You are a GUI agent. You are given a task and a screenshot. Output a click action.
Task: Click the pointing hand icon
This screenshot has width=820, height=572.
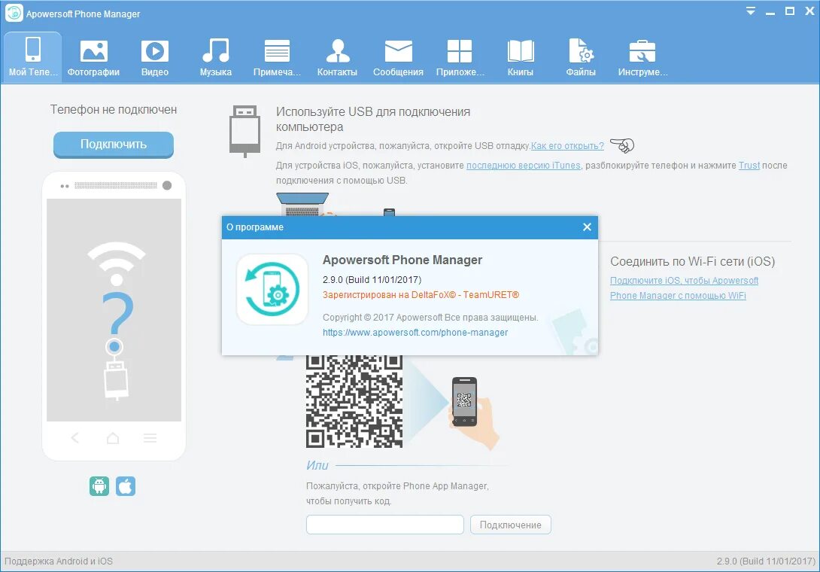point(622,145)
